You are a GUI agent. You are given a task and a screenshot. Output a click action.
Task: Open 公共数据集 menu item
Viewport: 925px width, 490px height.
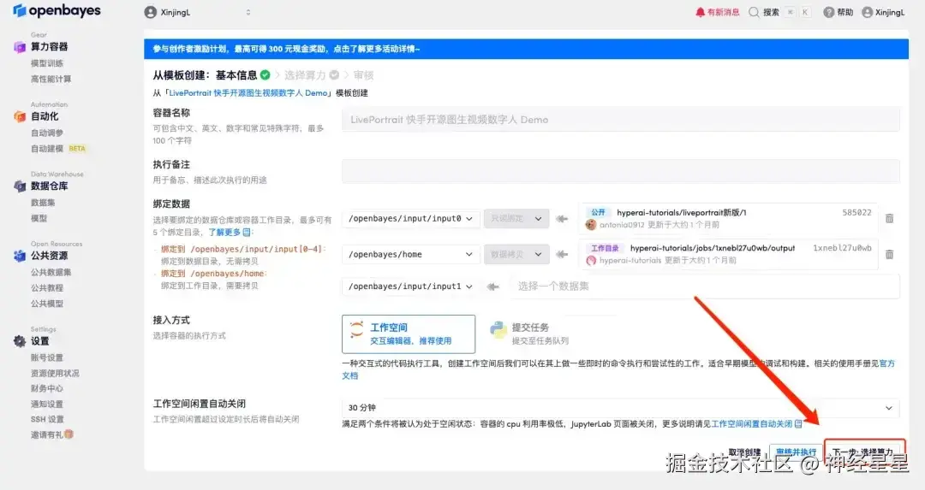[51, 272]
